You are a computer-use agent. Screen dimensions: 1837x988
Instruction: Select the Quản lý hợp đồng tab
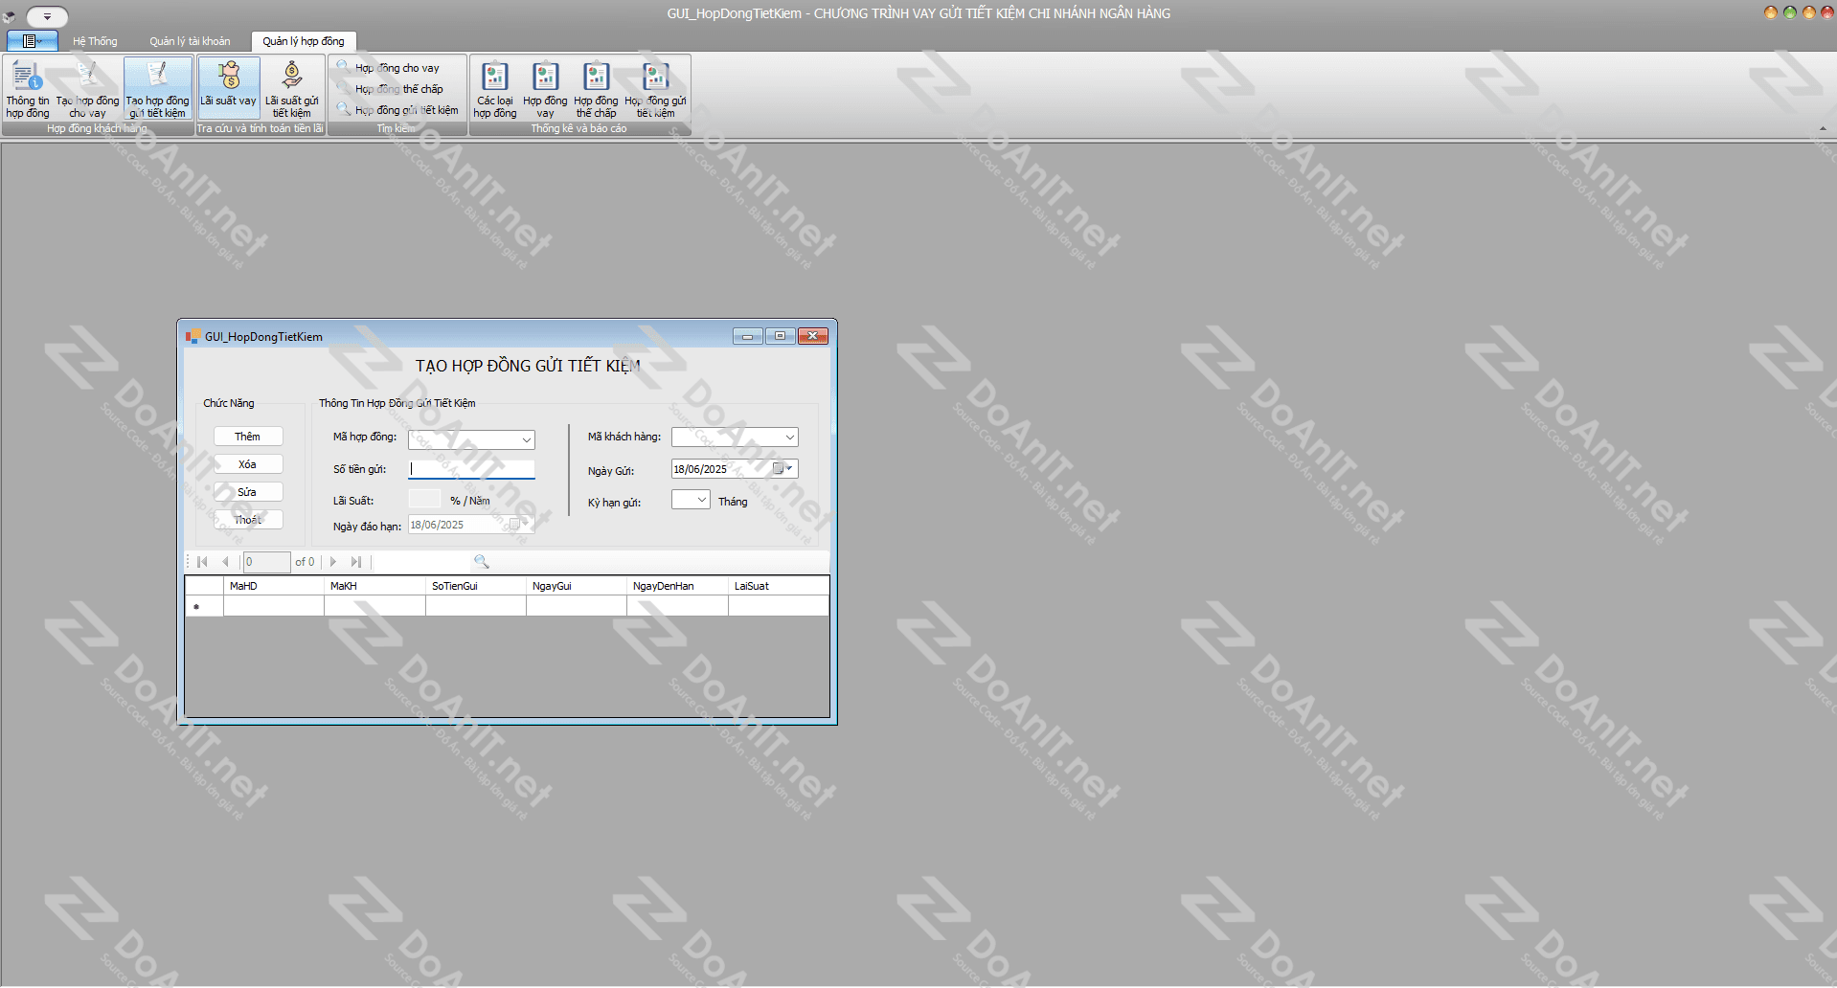pyautogui.click(x=304, y=41)
